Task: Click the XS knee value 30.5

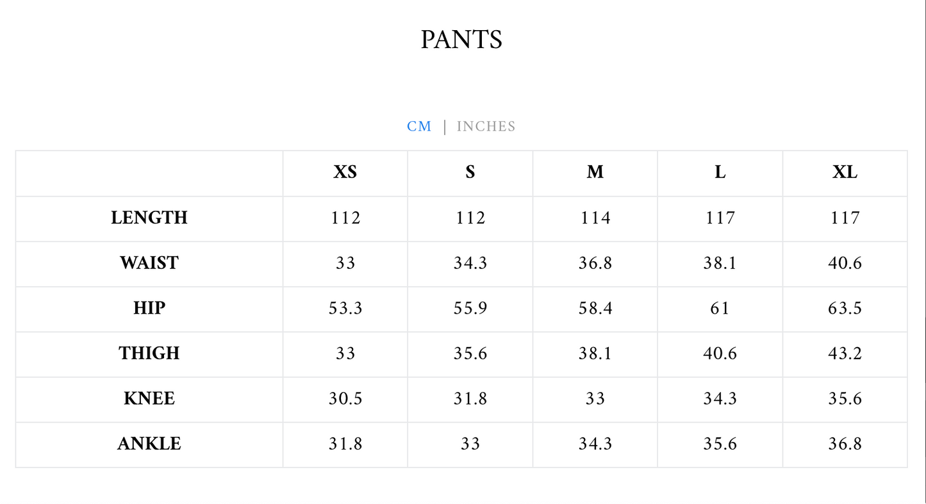Action: (345, 399)
